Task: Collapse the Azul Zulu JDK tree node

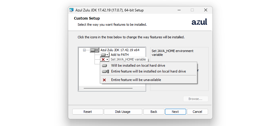Action: click(84, 50)
